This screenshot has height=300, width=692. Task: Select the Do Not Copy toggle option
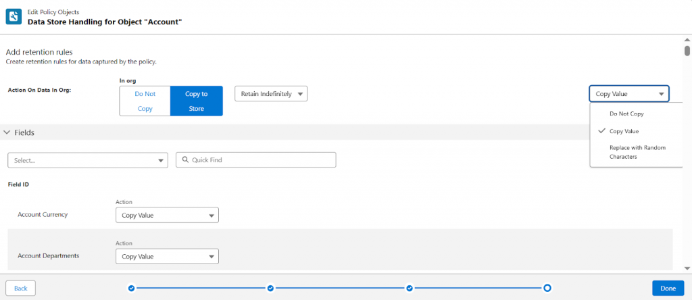coord(145,101)
